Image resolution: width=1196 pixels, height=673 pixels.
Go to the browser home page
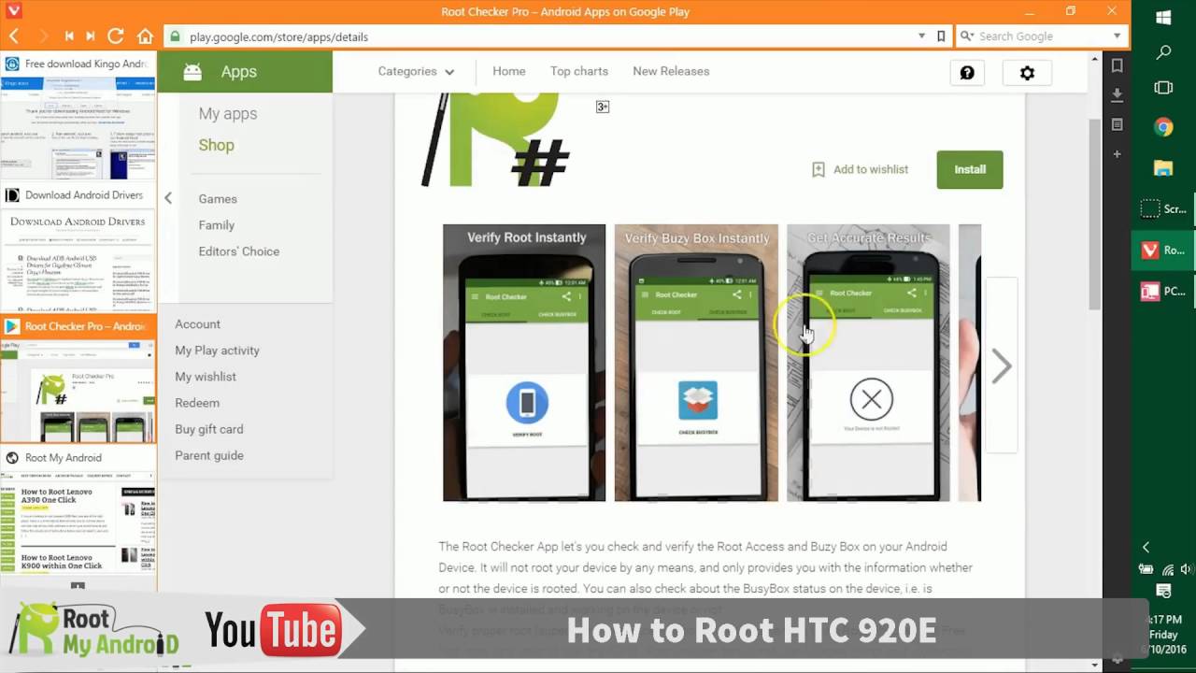pyautogui.click(x=145, y=36)
